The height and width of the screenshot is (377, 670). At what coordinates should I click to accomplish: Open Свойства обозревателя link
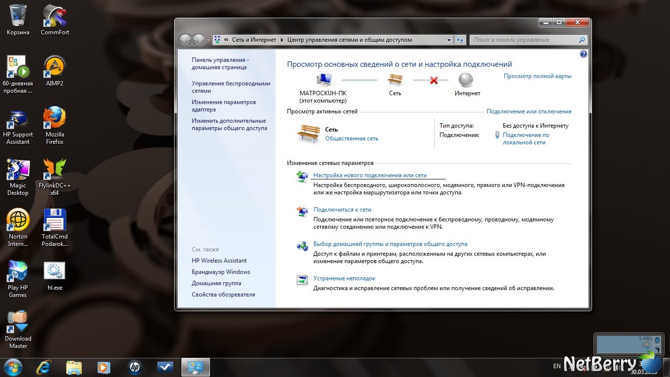tap(223, 295)
